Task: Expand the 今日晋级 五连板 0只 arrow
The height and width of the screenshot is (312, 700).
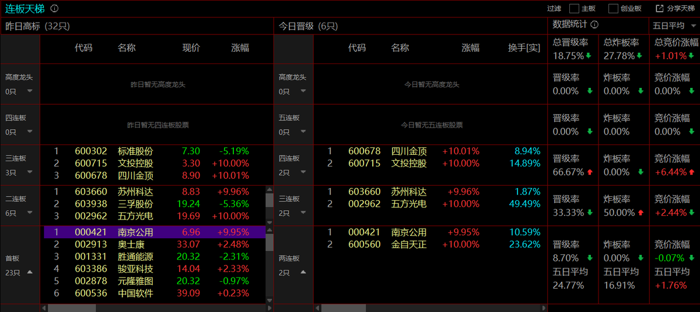Action: [303, 132]
